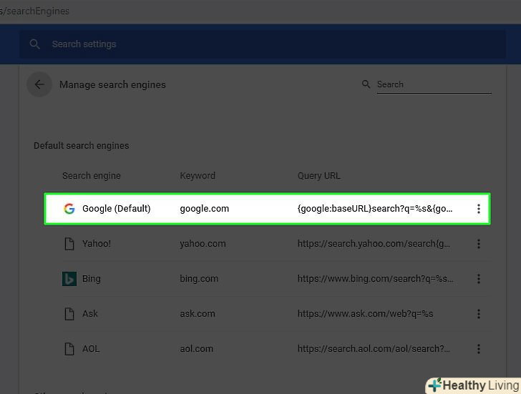Click the search engines Search field
Image resolution: width=521 pixels, height=394 pixels.
pos(433,84)
